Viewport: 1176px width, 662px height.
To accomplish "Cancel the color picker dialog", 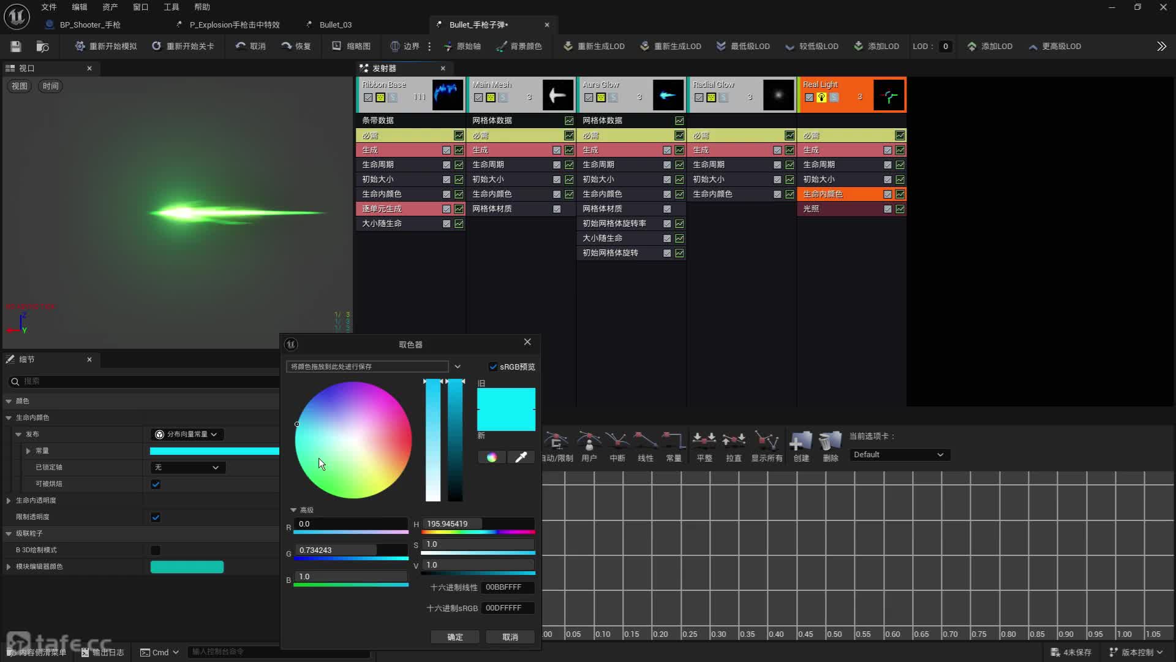I will tap(510, 637).
